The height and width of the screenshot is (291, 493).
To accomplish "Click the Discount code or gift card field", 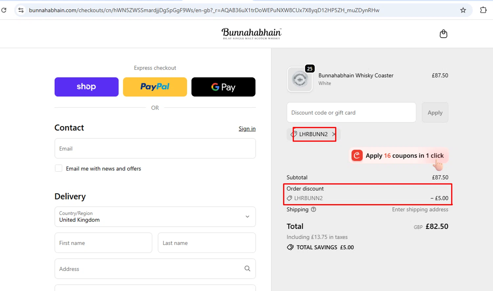I will pos(351,112).
